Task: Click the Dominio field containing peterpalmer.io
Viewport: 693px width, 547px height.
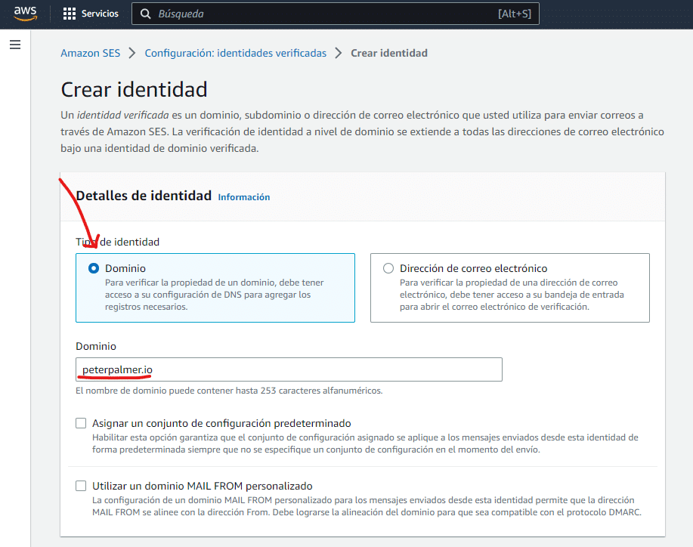Action: point(289,369)
